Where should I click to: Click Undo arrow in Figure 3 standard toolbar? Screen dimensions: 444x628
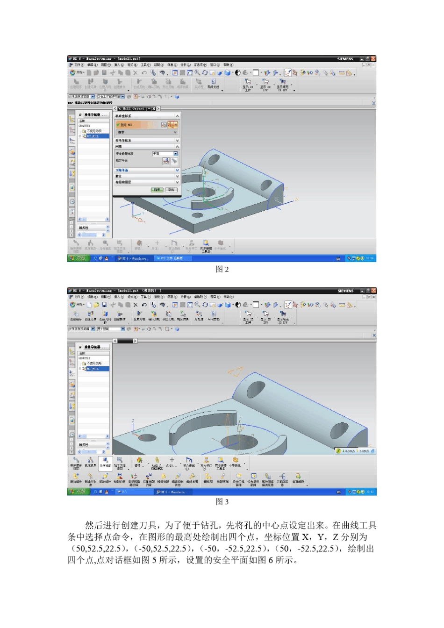tap(144, 305)
